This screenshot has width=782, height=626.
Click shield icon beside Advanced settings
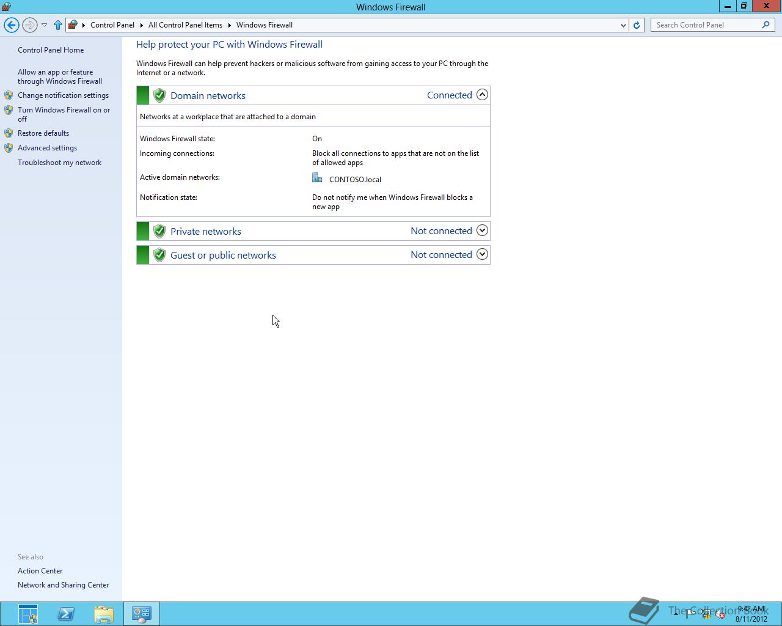pos(9,148)
